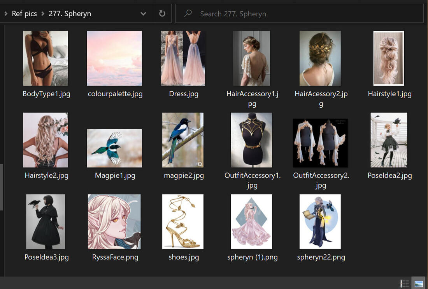Image resolution: width=428 pixels, height=289 pixels.
Task: Select OutfitAccessory1.jpg harness image
Action: (x=252, y=140)
